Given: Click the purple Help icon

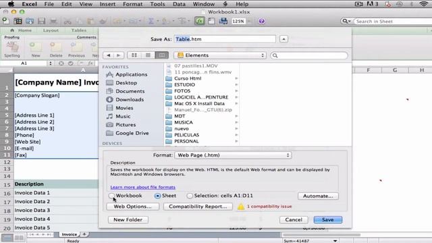Looking at the screenshot, I should pos(261,21).
